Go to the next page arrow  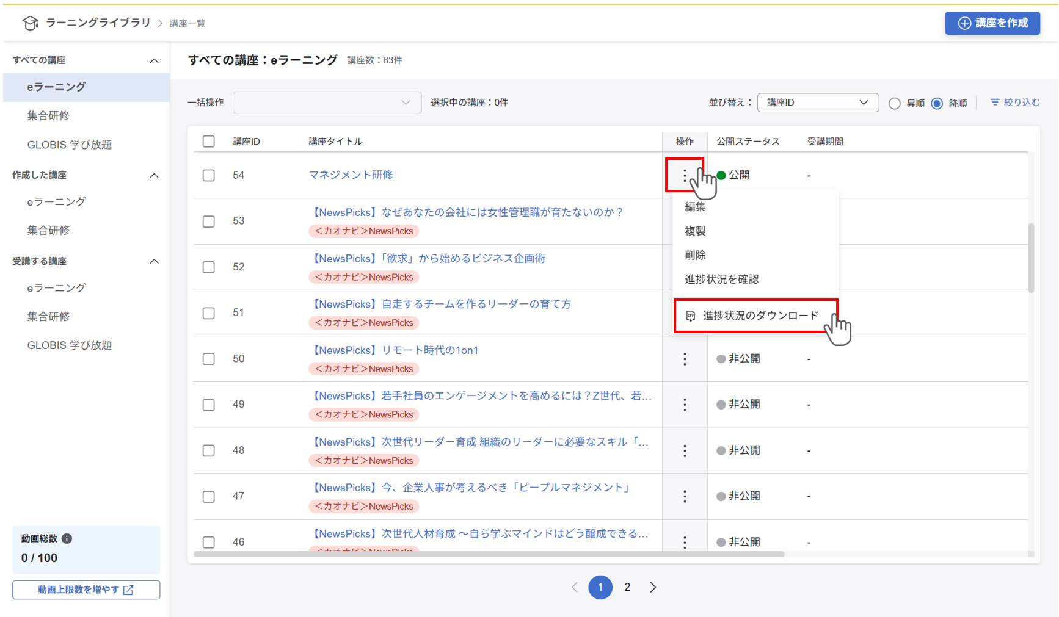(x=653, y=587)
